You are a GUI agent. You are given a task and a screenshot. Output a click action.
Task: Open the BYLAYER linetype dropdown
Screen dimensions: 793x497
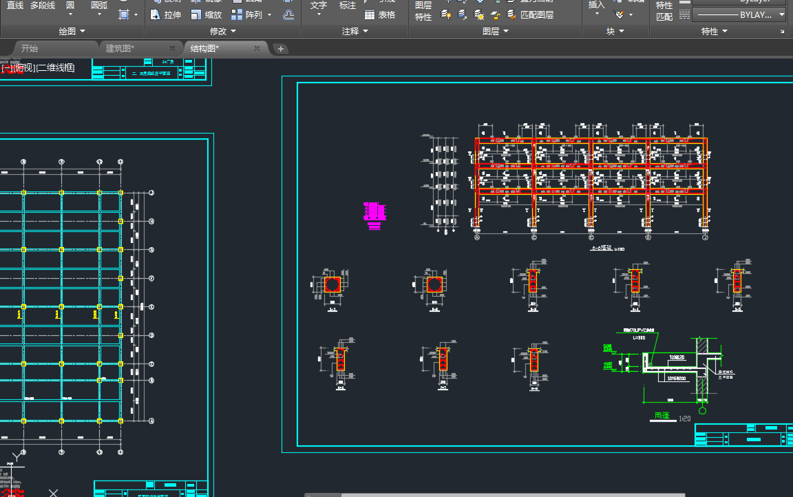(739, 14)
